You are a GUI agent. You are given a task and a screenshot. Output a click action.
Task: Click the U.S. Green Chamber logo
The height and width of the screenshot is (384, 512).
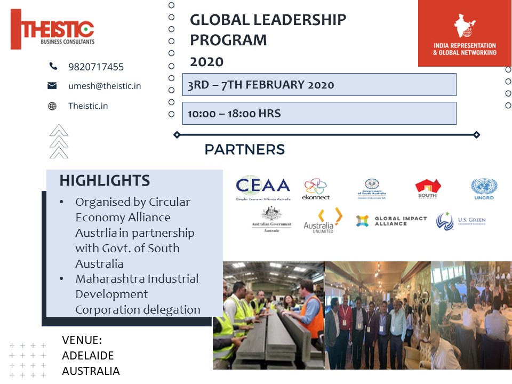tap(460, 221)
